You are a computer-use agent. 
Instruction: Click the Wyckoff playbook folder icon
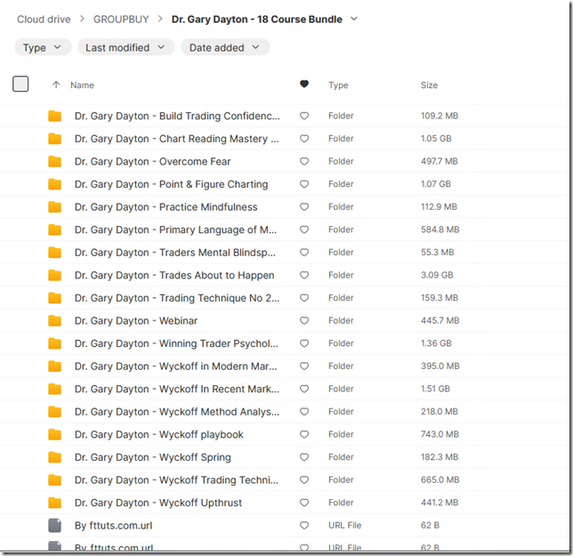click(55, 434)
